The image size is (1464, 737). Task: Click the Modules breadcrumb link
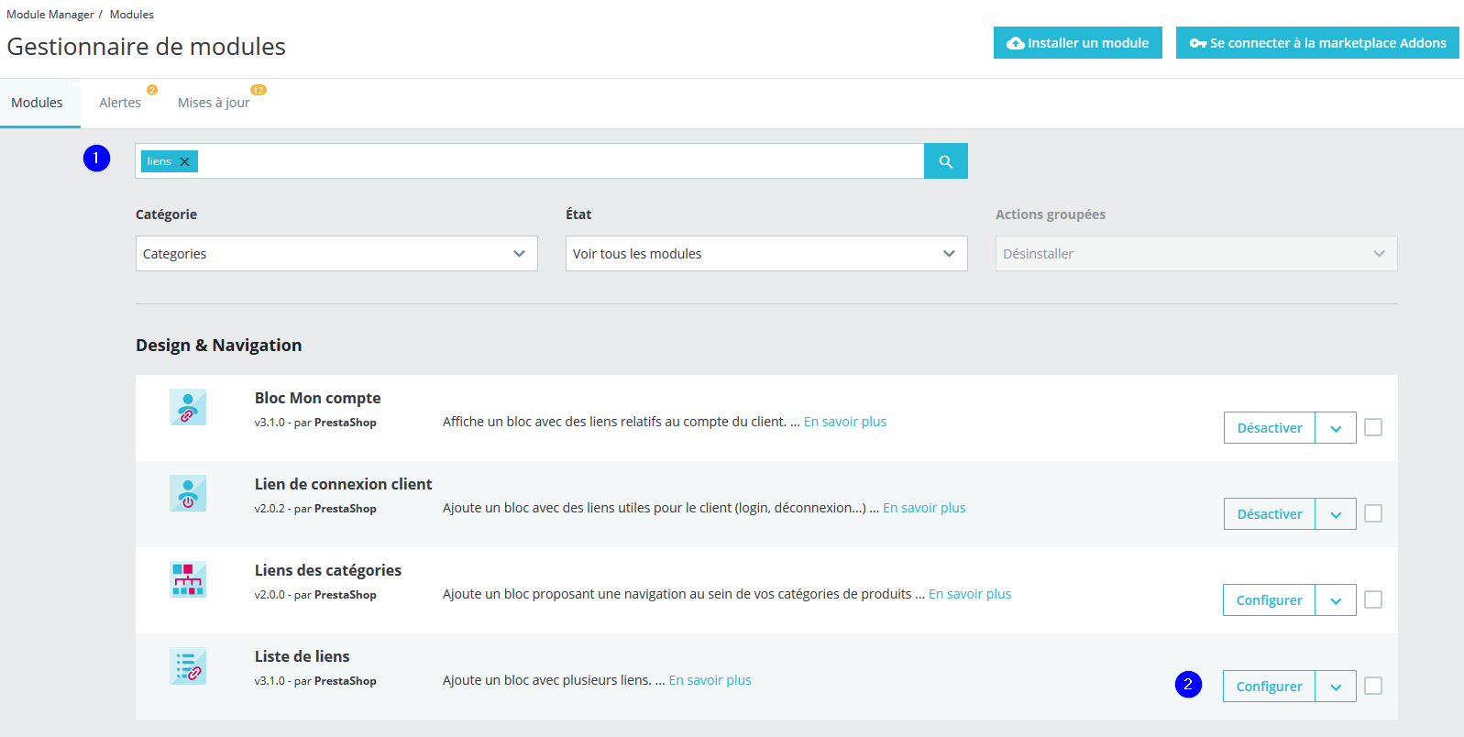tap(132, 15)
